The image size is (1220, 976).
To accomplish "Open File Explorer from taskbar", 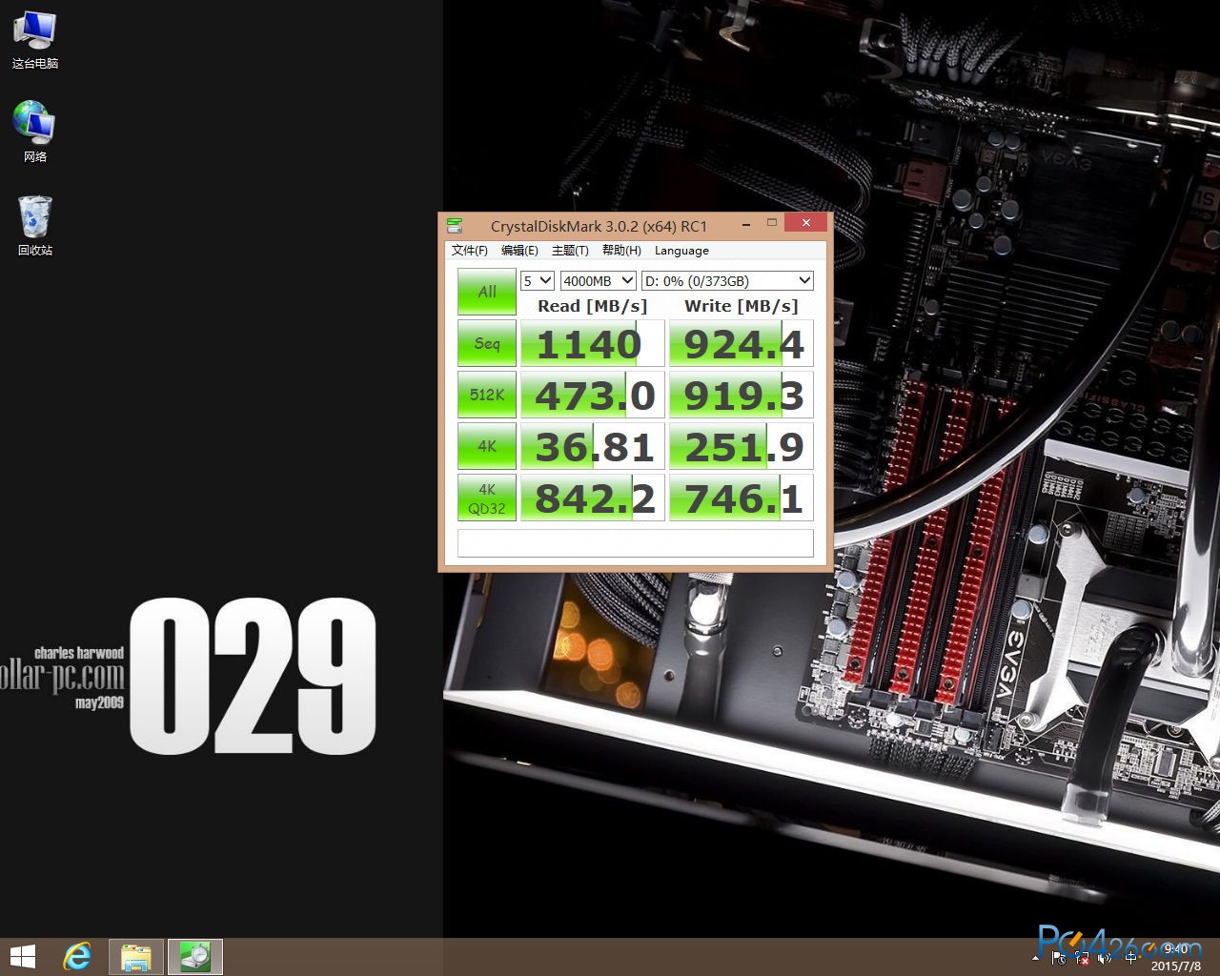I will [x=136, y=956].
